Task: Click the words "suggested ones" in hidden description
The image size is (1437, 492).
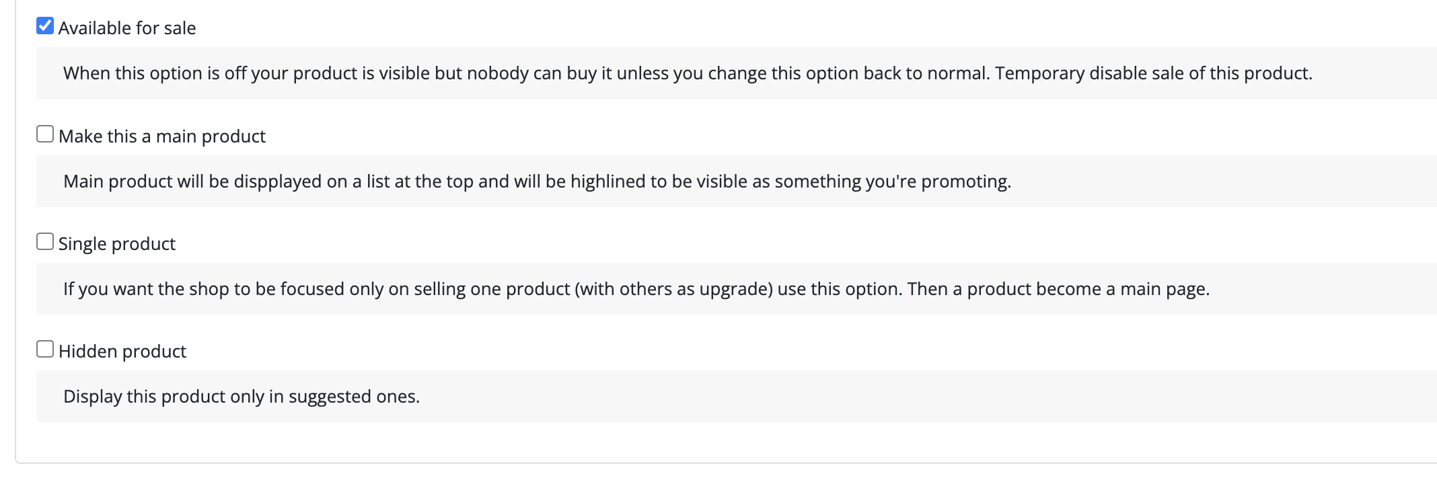Action: click(x=353, y=397)
